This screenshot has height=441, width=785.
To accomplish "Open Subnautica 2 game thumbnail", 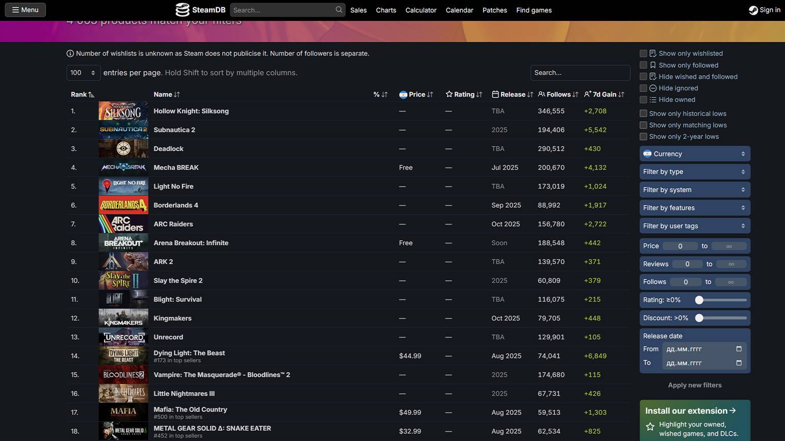I will 123,130.
